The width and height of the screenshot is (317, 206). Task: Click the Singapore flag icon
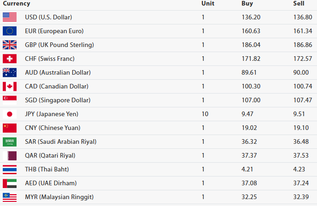pyautogui.click(x=10, y=100)
